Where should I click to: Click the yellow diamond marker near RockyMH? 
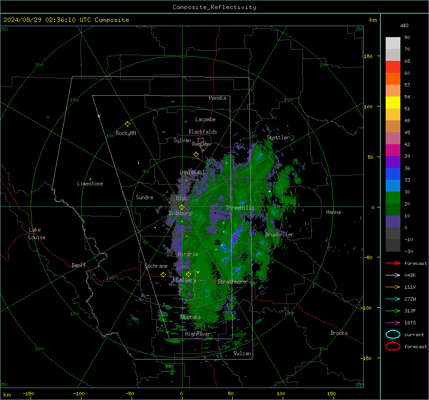point(127,124)
